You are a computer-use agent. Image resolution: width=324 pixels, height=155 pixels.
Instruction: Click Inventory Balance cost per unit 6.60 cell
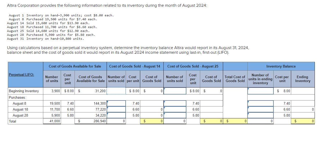282,109
